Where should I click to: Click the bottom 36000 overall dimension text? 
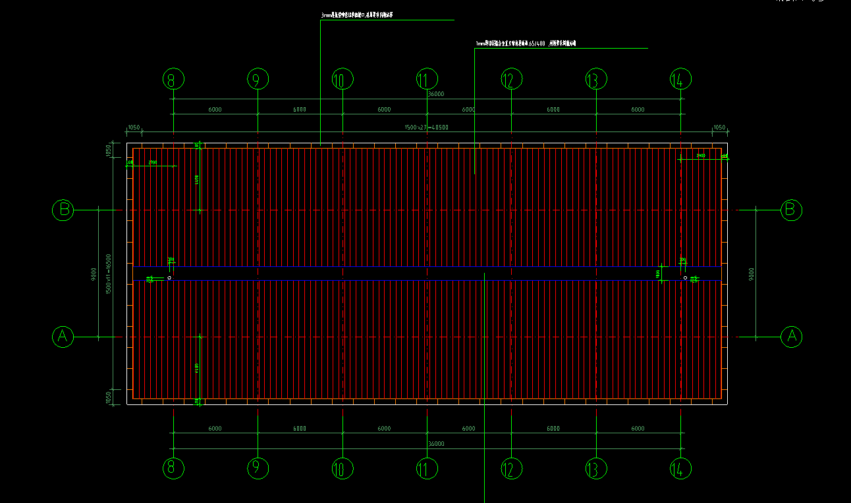coord(436,444)
